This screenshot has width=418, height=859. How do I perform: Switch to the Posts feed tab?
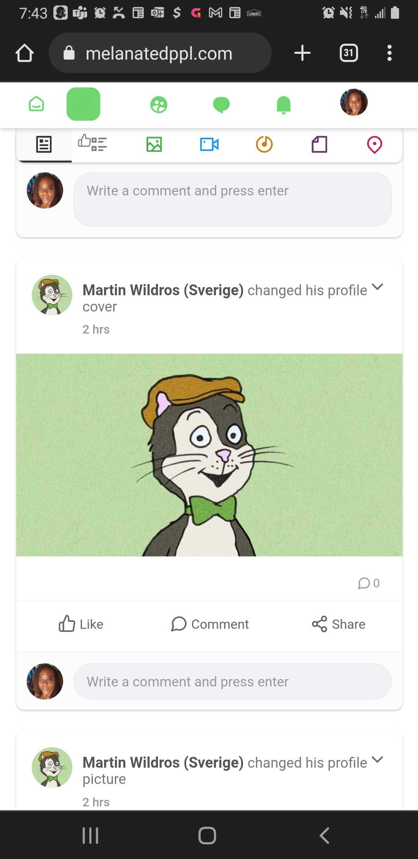point(44,144)
